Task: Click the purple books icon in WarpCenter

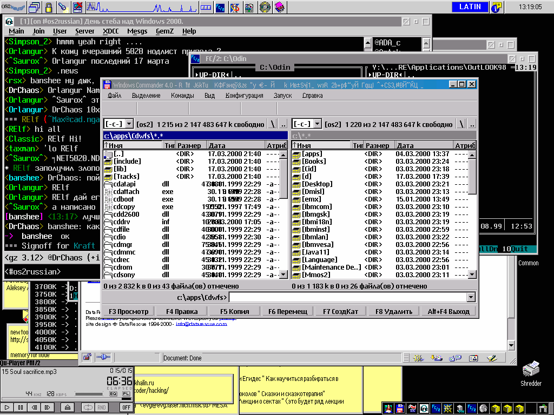Action: [x=280, y=7]
